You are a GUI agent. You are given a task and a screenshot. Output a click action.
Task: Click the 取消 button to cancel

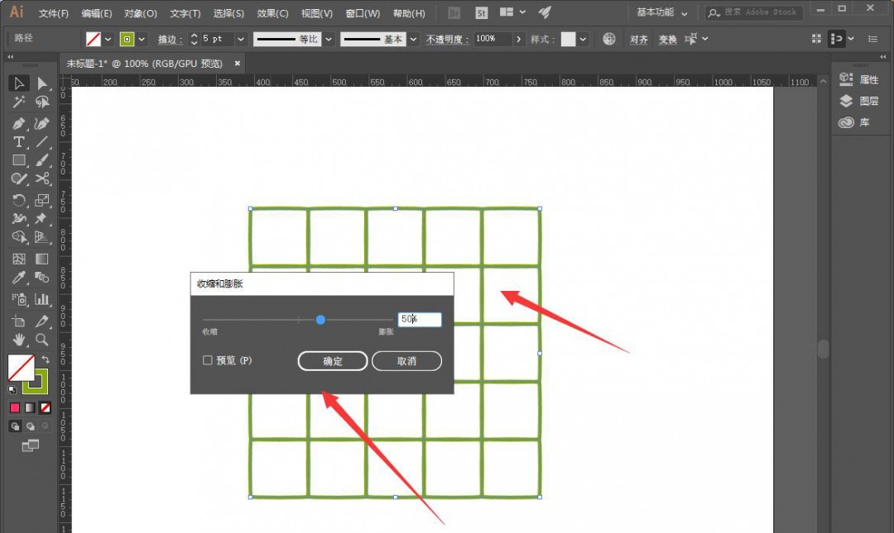[406, 361]
